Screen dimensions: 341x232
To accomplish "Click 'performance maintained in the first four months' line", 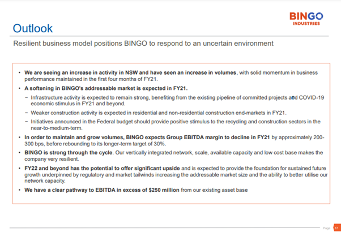I will [x=91, y=79].
